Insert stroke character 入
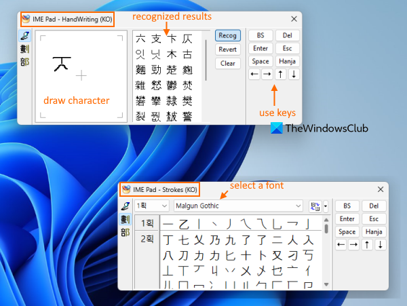 pos(309,240)
